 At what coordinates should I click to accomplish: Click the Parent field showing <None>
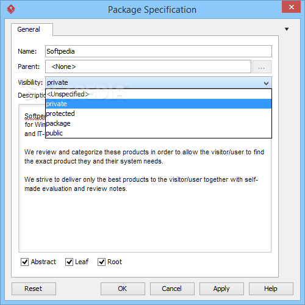(x=148, y=66)
